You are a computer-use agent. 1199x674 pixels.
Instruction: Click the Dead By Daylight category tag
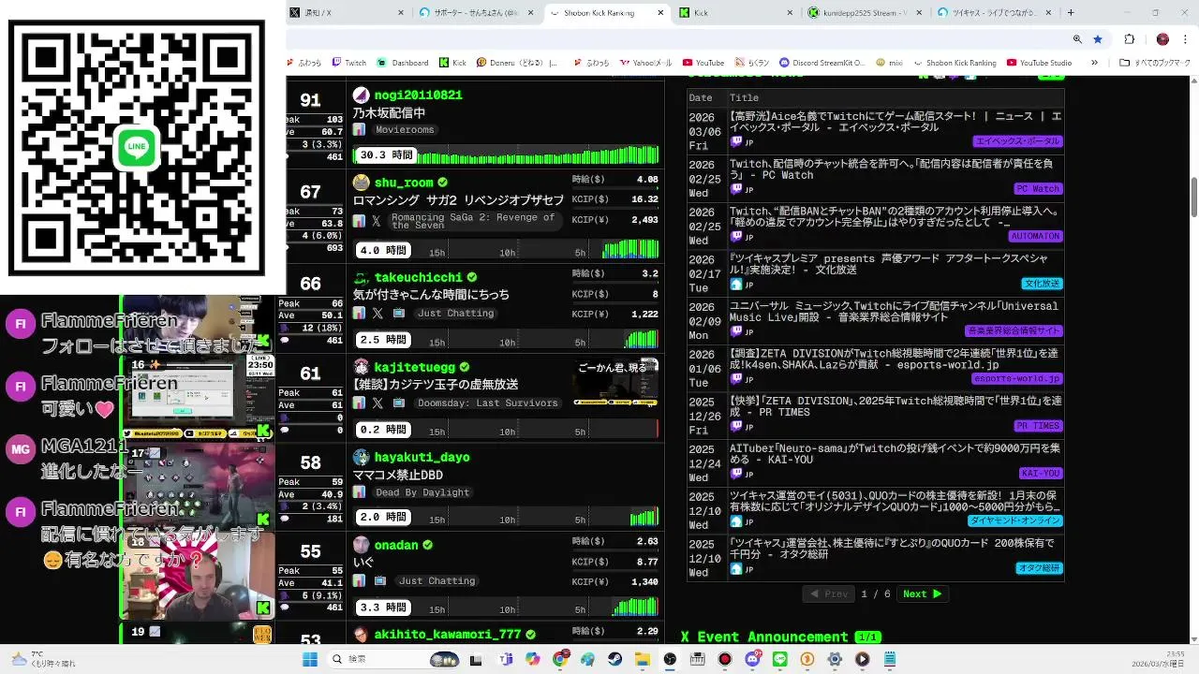[422, 492]
